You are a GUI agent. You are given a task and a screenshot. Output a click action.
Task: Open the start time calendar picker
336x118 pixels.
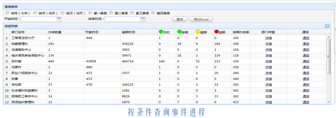(59, 19)
